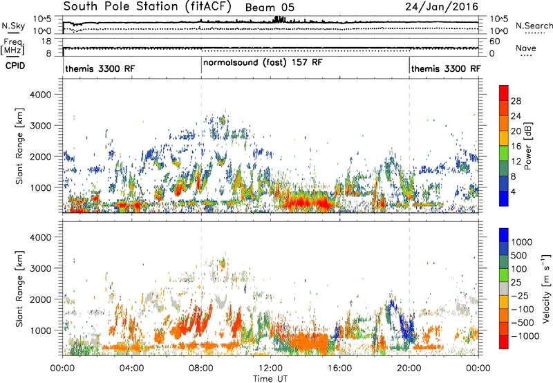Click the 'Power [dB]' color bar title

pos(527,146)
